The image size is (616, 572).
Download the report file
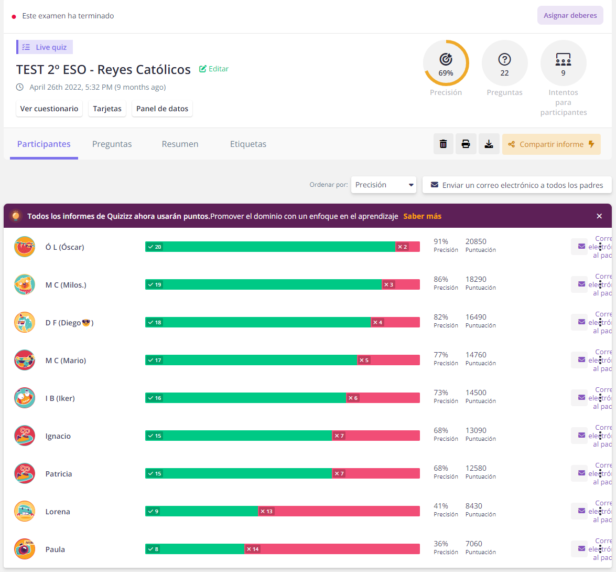tap(489, 144)
